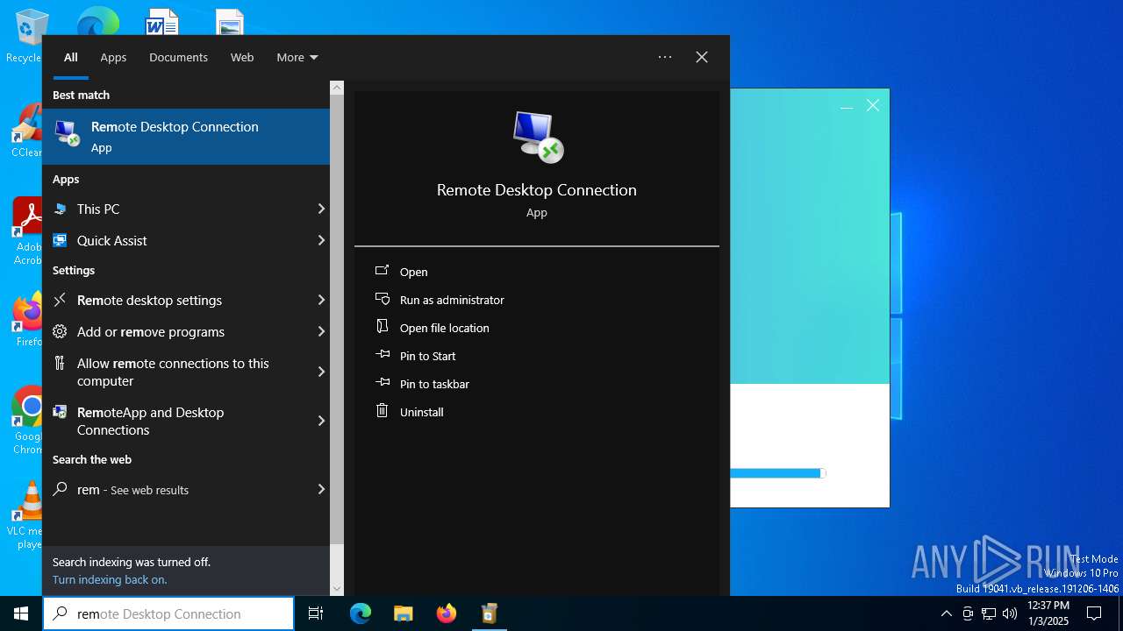Click the network icon in the system tray
1123x631 pixels.
pos(989,613)
